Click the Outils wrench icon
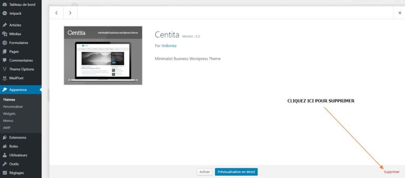This screenshot has width=405, height=178. (x=4, y=164)
